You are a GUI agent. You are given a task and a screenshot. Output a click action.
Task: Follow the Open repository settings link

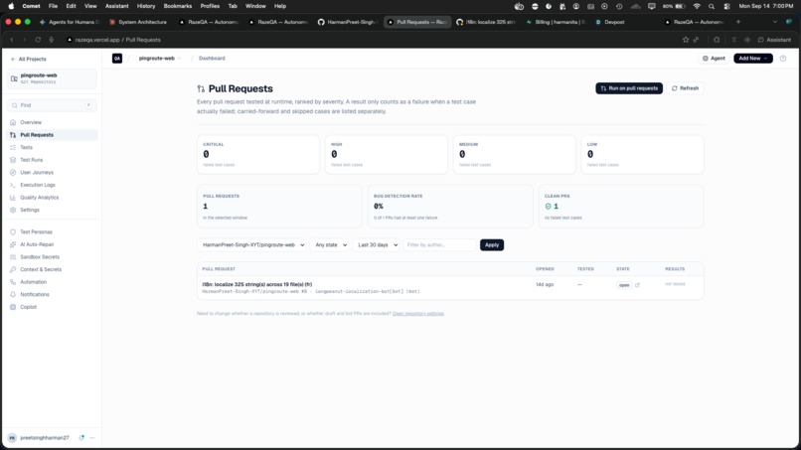coord(417,314)
